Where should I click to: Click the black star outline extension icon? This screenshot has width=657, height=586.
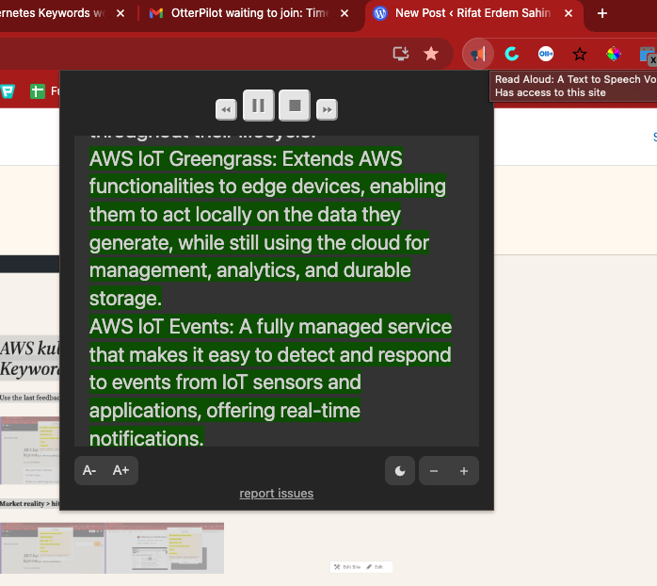click(580, 54)
